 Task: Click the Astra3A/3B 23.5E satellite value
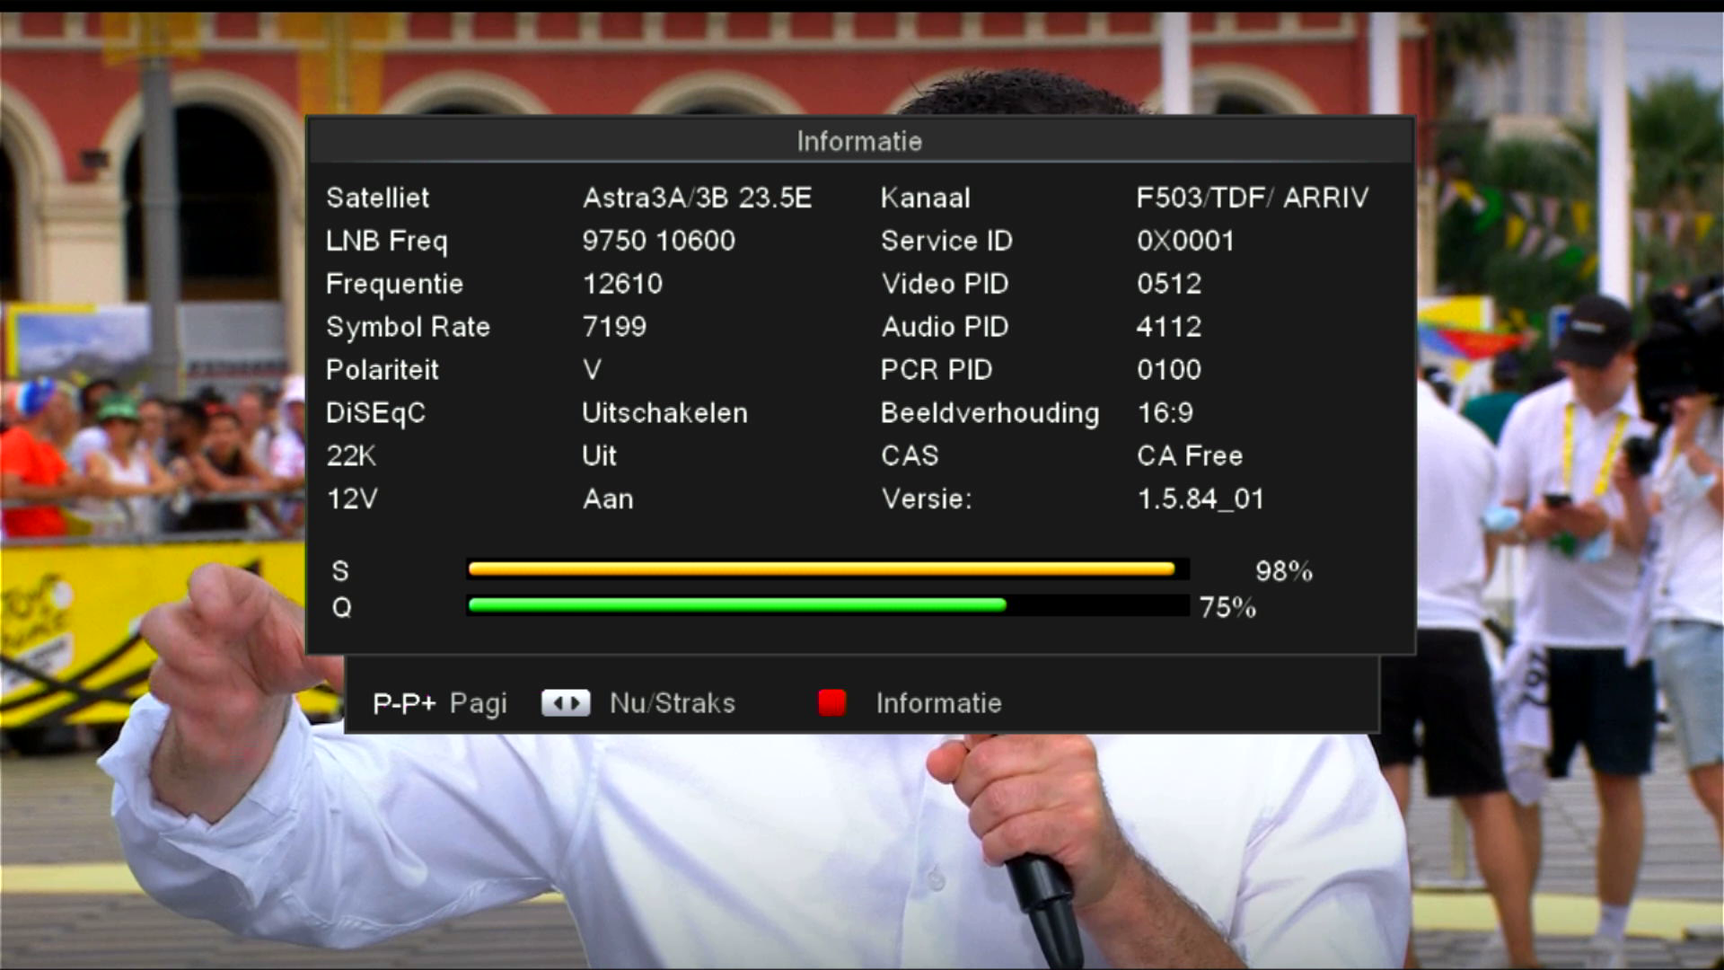click(x=697, y=197)
